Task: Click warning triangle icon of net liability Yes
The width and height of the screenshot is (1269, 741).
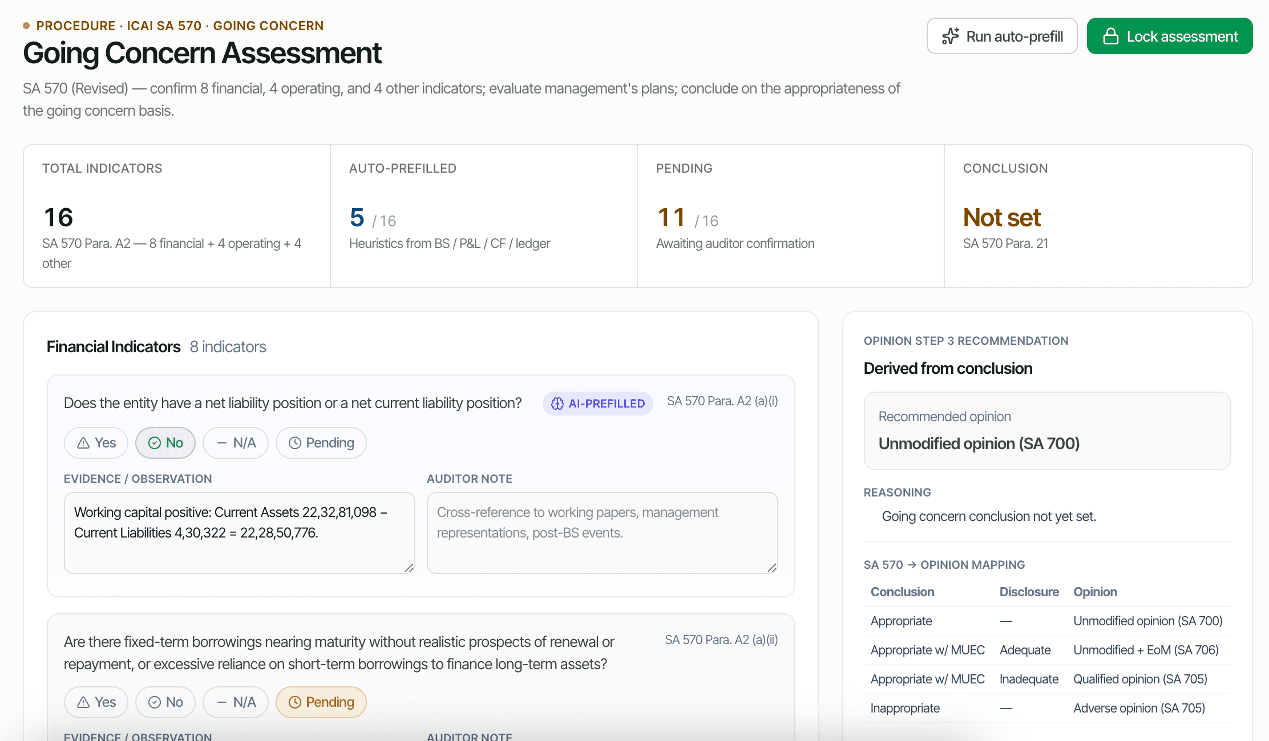Action: tap(83, 443)
